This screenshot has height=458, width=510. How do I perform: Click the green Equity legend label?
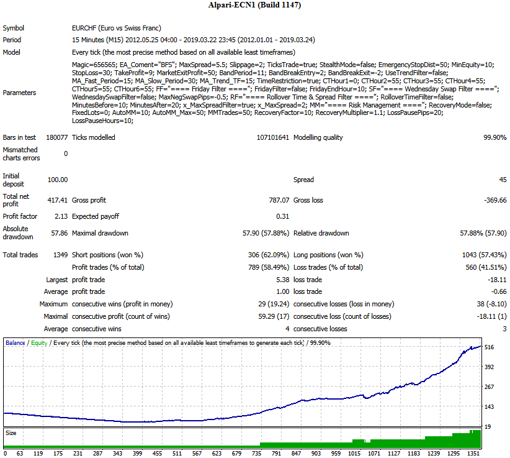coord(39,342)
